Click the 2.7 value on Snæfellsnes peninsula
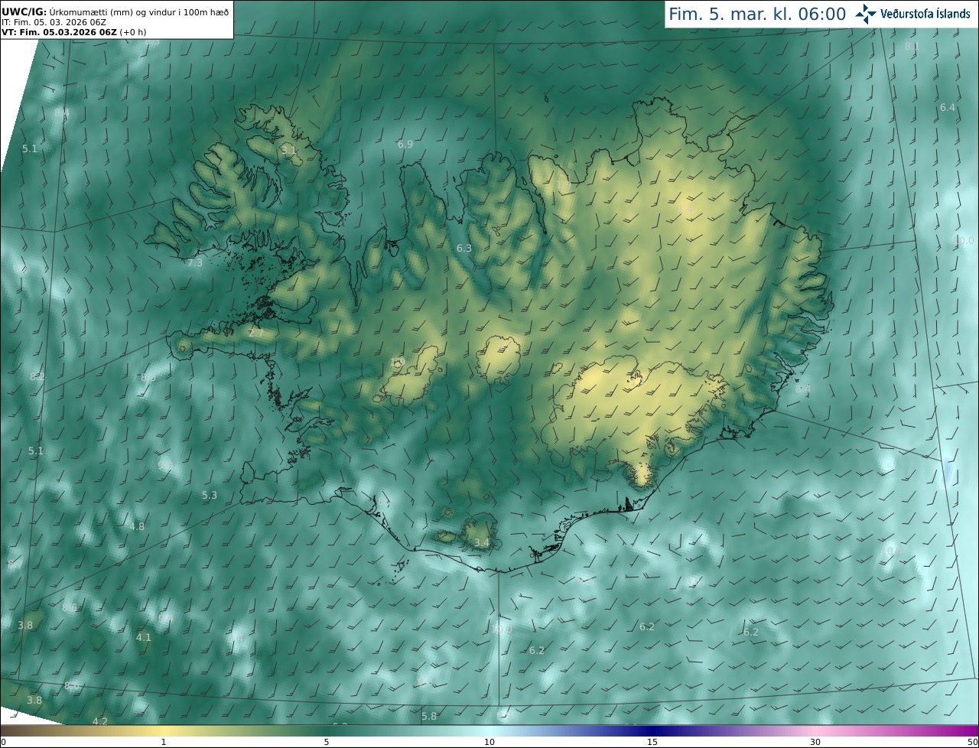 coord(256,333)
